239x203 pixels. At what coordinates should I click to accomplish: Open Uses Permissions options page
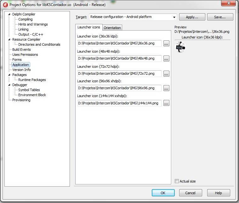click(x=25, y=55)
